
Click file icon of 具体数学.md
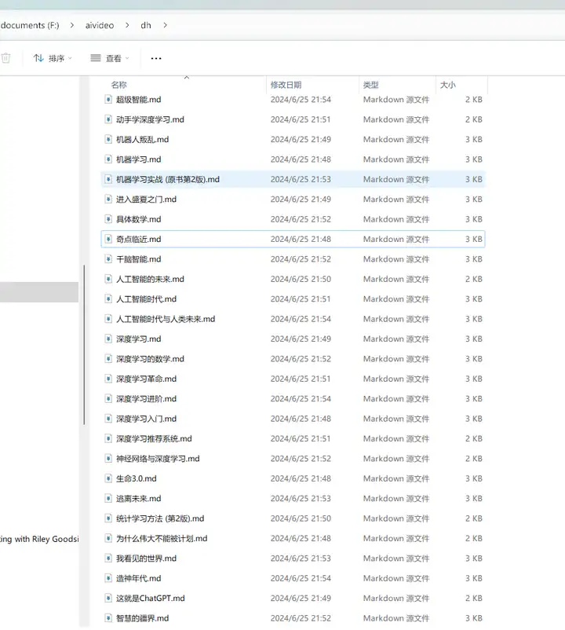pos(108,219)
